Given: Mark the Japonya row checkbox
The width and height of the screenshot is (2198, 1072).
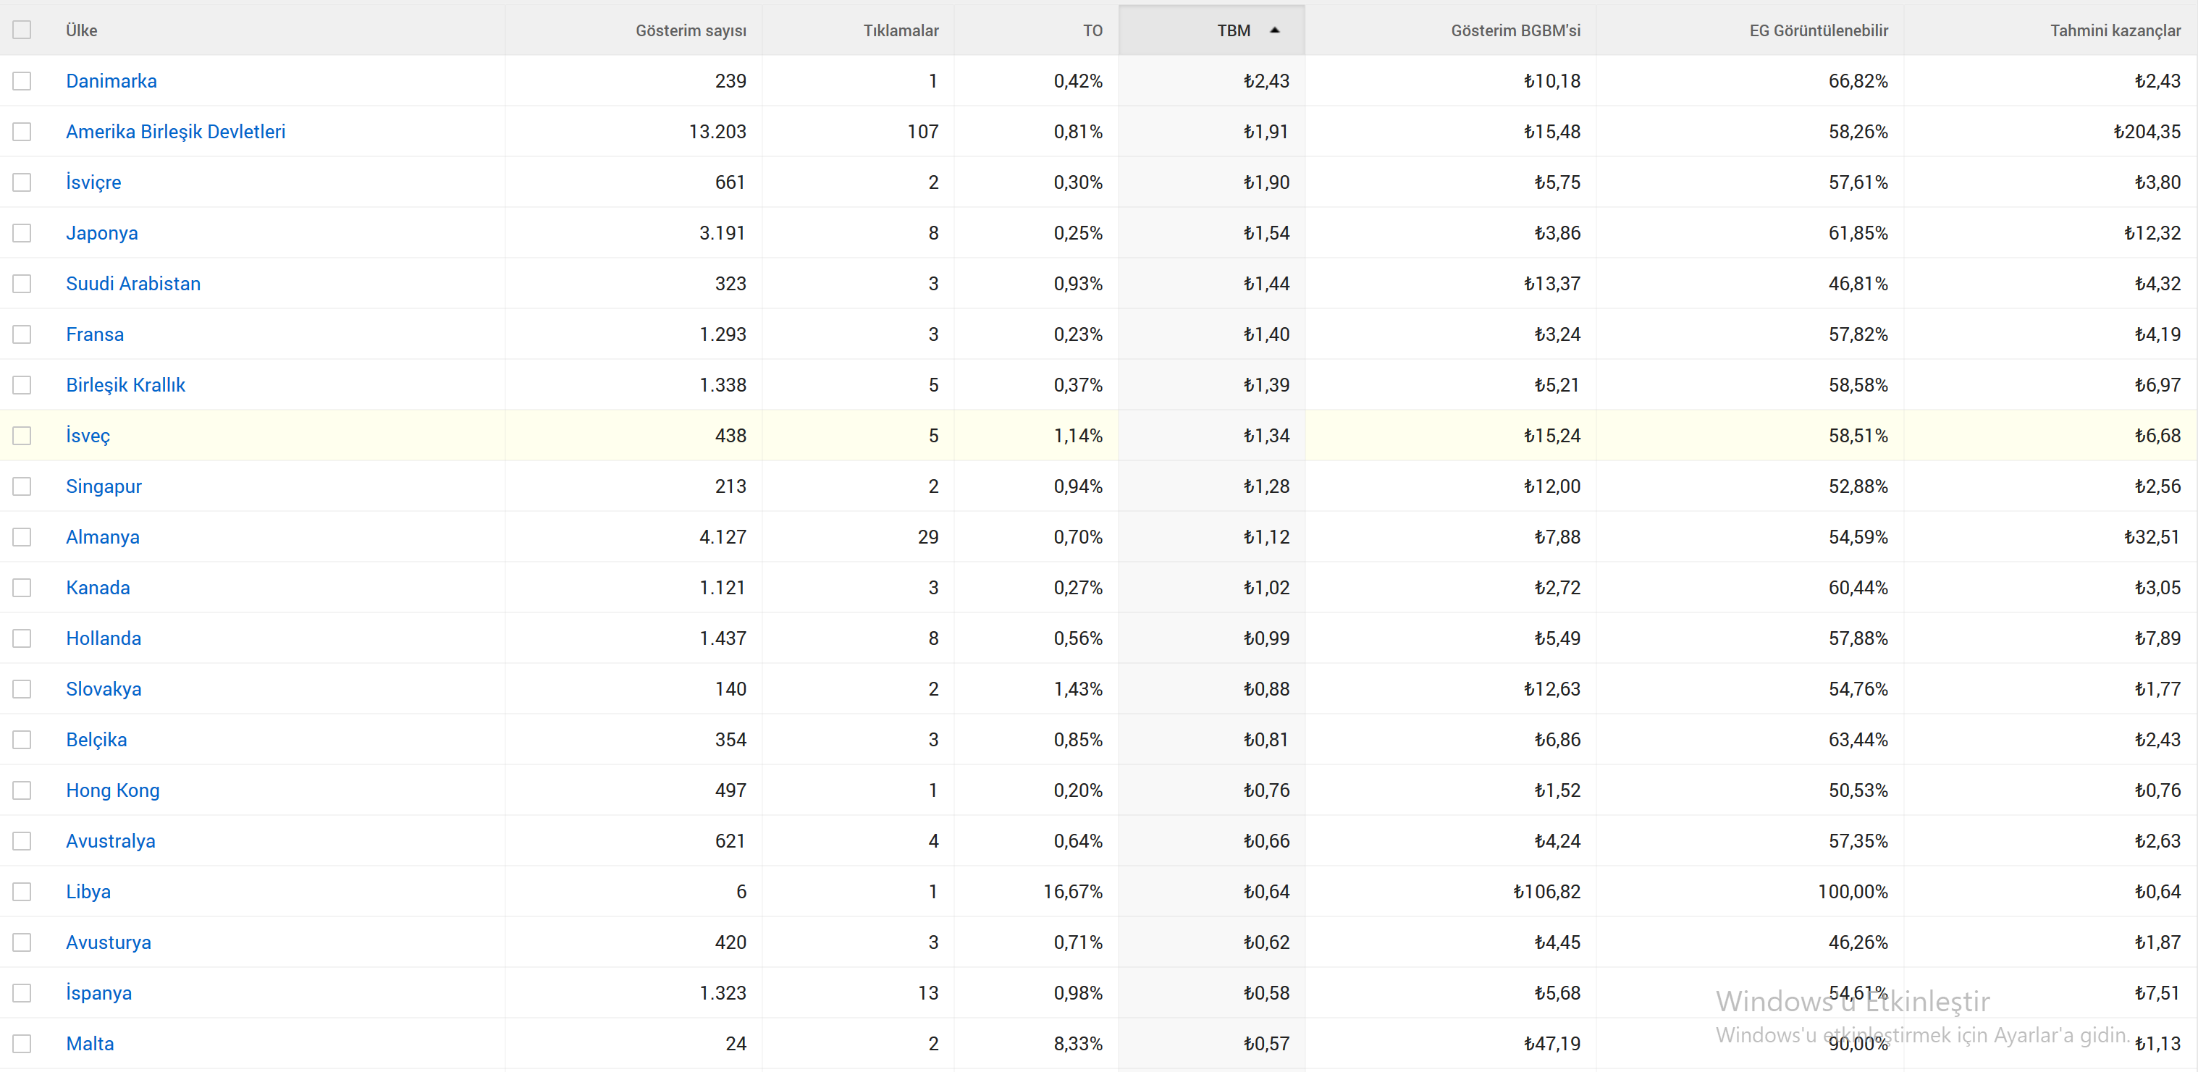Looking at the screenshot, I should click(22, 233).
